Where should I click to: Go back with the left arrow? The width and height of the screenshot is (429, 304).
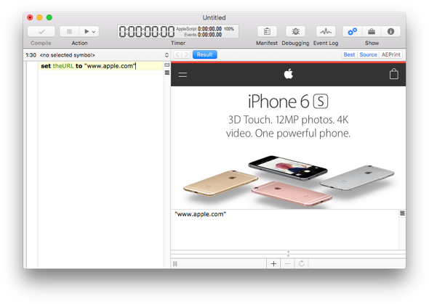pyautogui.click(x=177, y=54)
